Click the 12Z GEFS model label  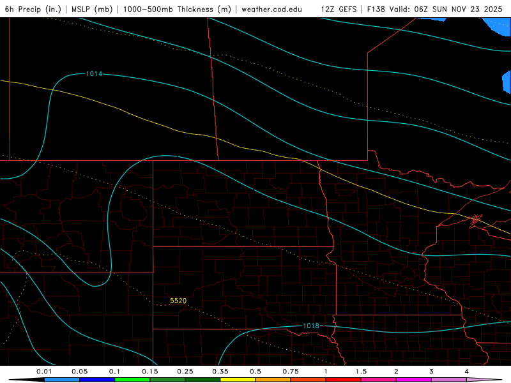[x=339, y=9]
